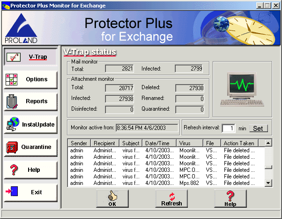Viewport: 282px width, 219px height.
Task: Click the InstaUpdate globe computer icon
Action: click(13, 124)
